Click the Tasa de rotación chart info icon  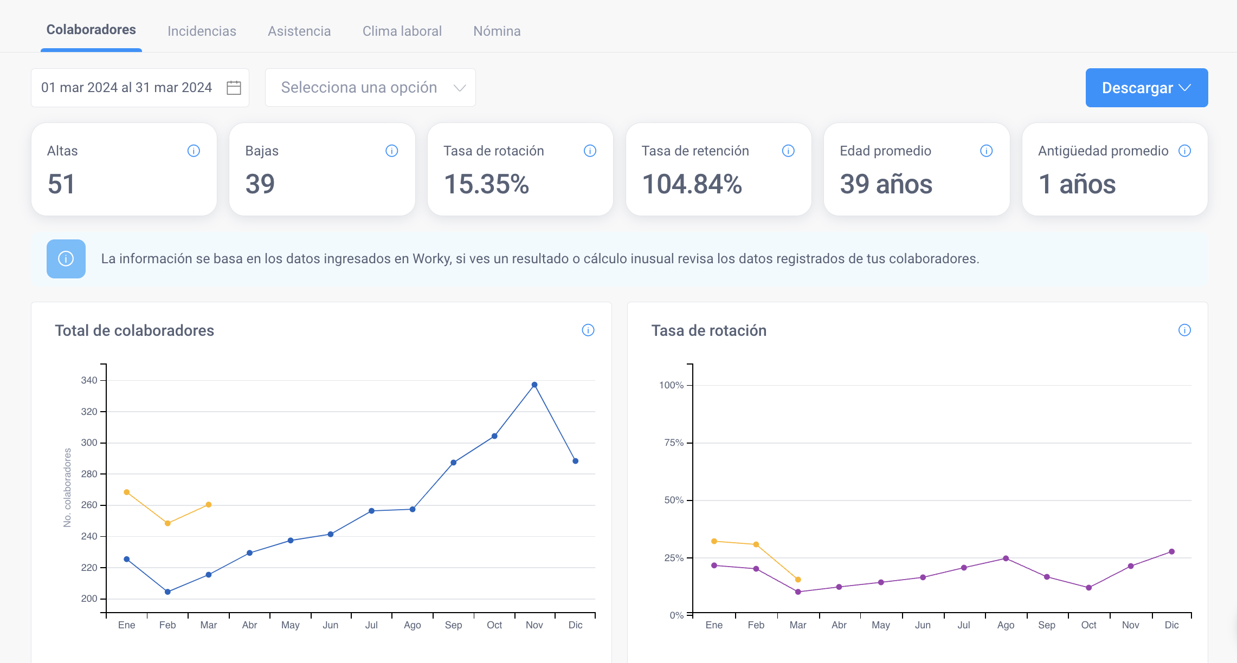[x=1185, y=330]
